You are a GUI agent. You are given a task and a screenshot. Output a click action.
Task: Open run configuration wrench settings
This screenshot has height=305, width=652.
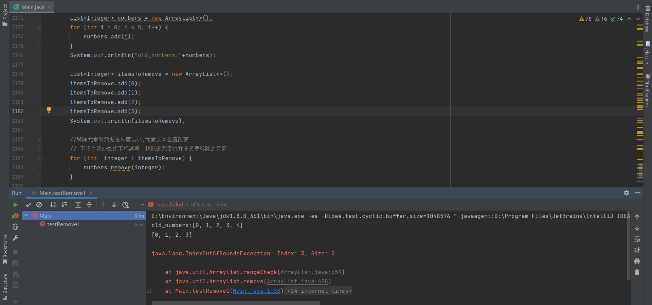pyautogui.click(x=15, y=238)
